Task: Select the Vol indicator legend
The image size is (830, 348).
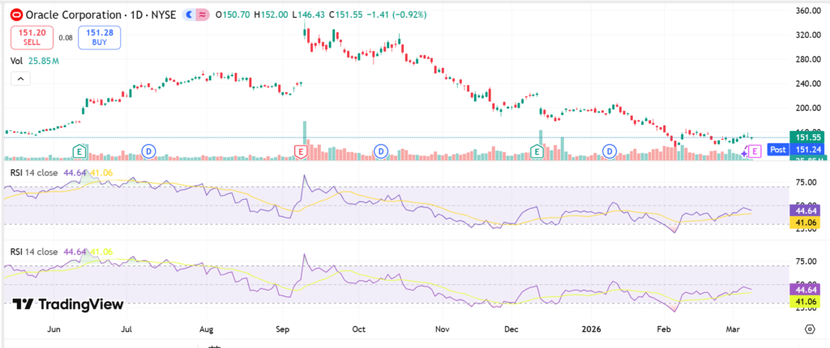Action: [x=16, y=61]
